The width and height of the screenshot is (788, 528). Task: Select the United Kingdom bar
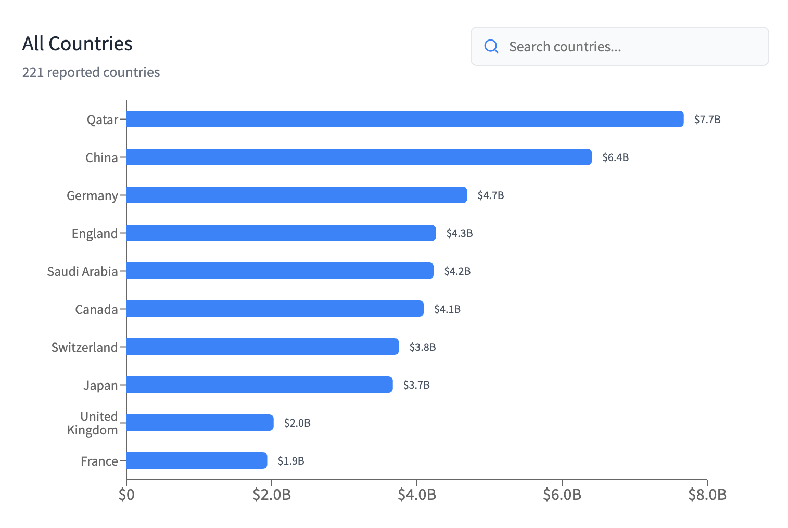coord(200,423)
